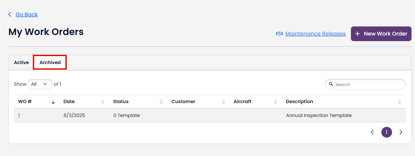Open work order number 1 link
Viewport: 415px width, 156px height.
coord(19,115)
